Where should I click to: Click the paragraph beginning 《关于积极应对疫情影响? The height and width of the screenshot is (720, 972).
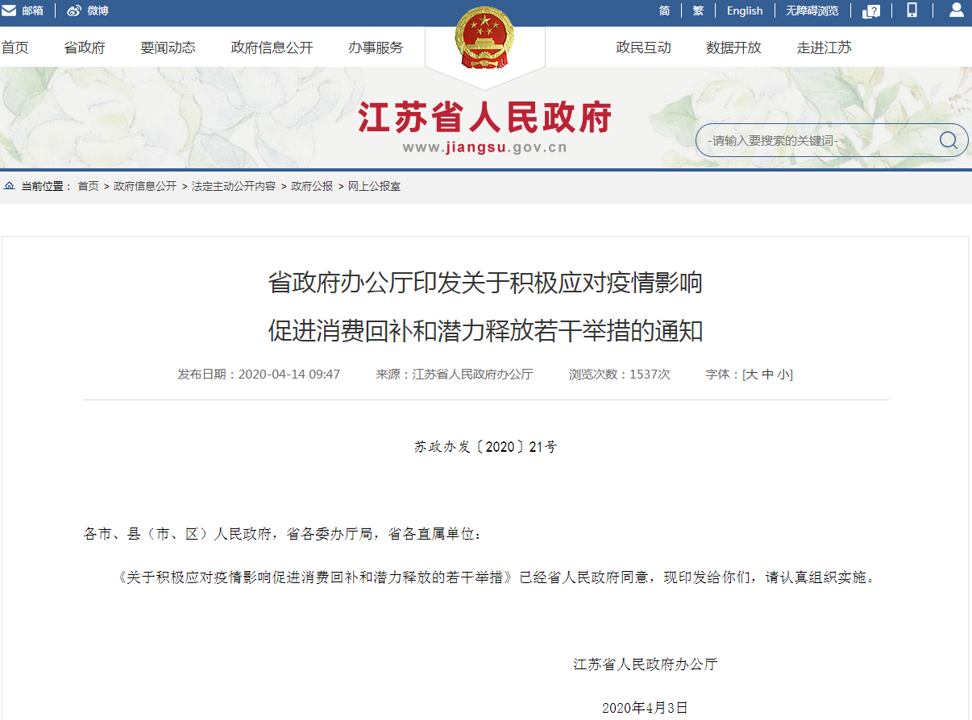click(495, 577)
